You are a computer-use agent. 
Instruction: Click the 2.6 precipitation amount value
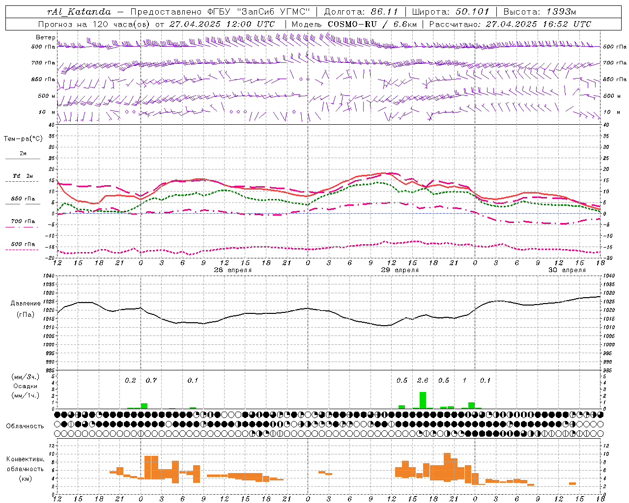click(x=423, y=381)
